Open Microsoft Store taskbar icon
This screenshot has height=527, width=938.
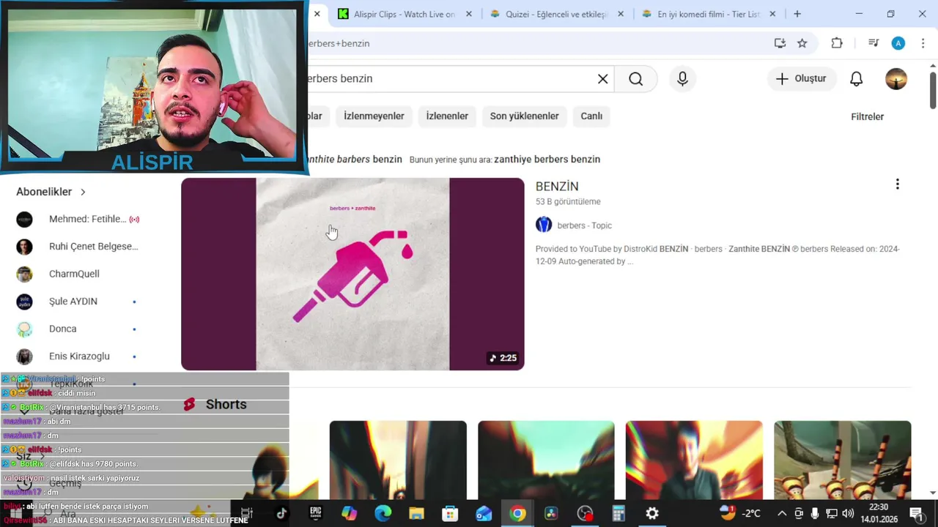pyautogui.click(x=450, y=513)
